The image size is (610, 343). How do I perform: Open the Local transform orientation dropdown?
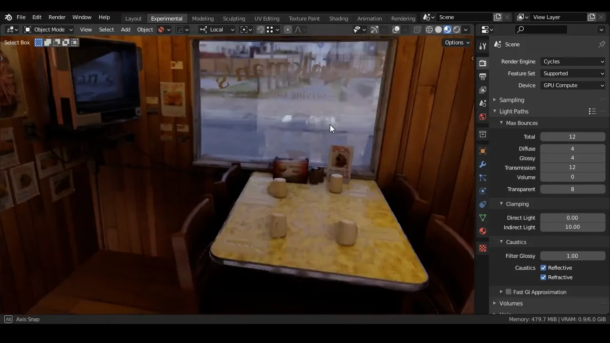tap(217, 30)
